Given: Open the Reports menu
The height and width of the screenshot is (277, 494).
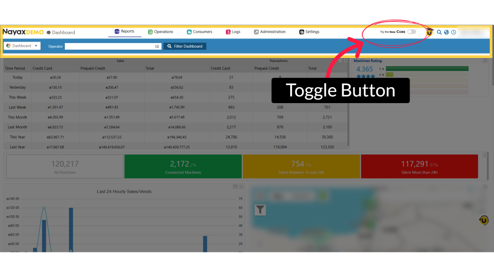Looking at the screenshot, I should (124, 32).
